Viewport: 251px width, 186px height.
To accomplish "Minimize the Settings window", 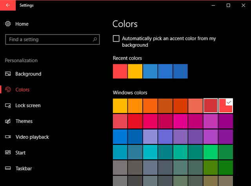I will coord(213,5).
